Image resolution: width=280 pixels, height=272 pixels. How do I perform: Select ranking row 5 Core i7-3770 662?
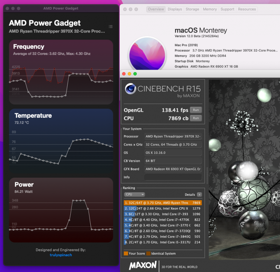[163, 225]
